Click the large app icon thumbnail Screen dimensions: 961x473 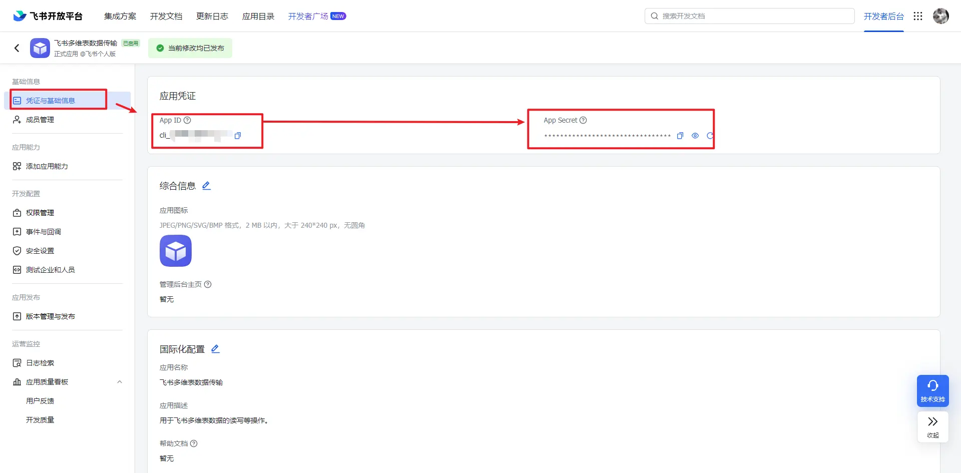(176, 251)
